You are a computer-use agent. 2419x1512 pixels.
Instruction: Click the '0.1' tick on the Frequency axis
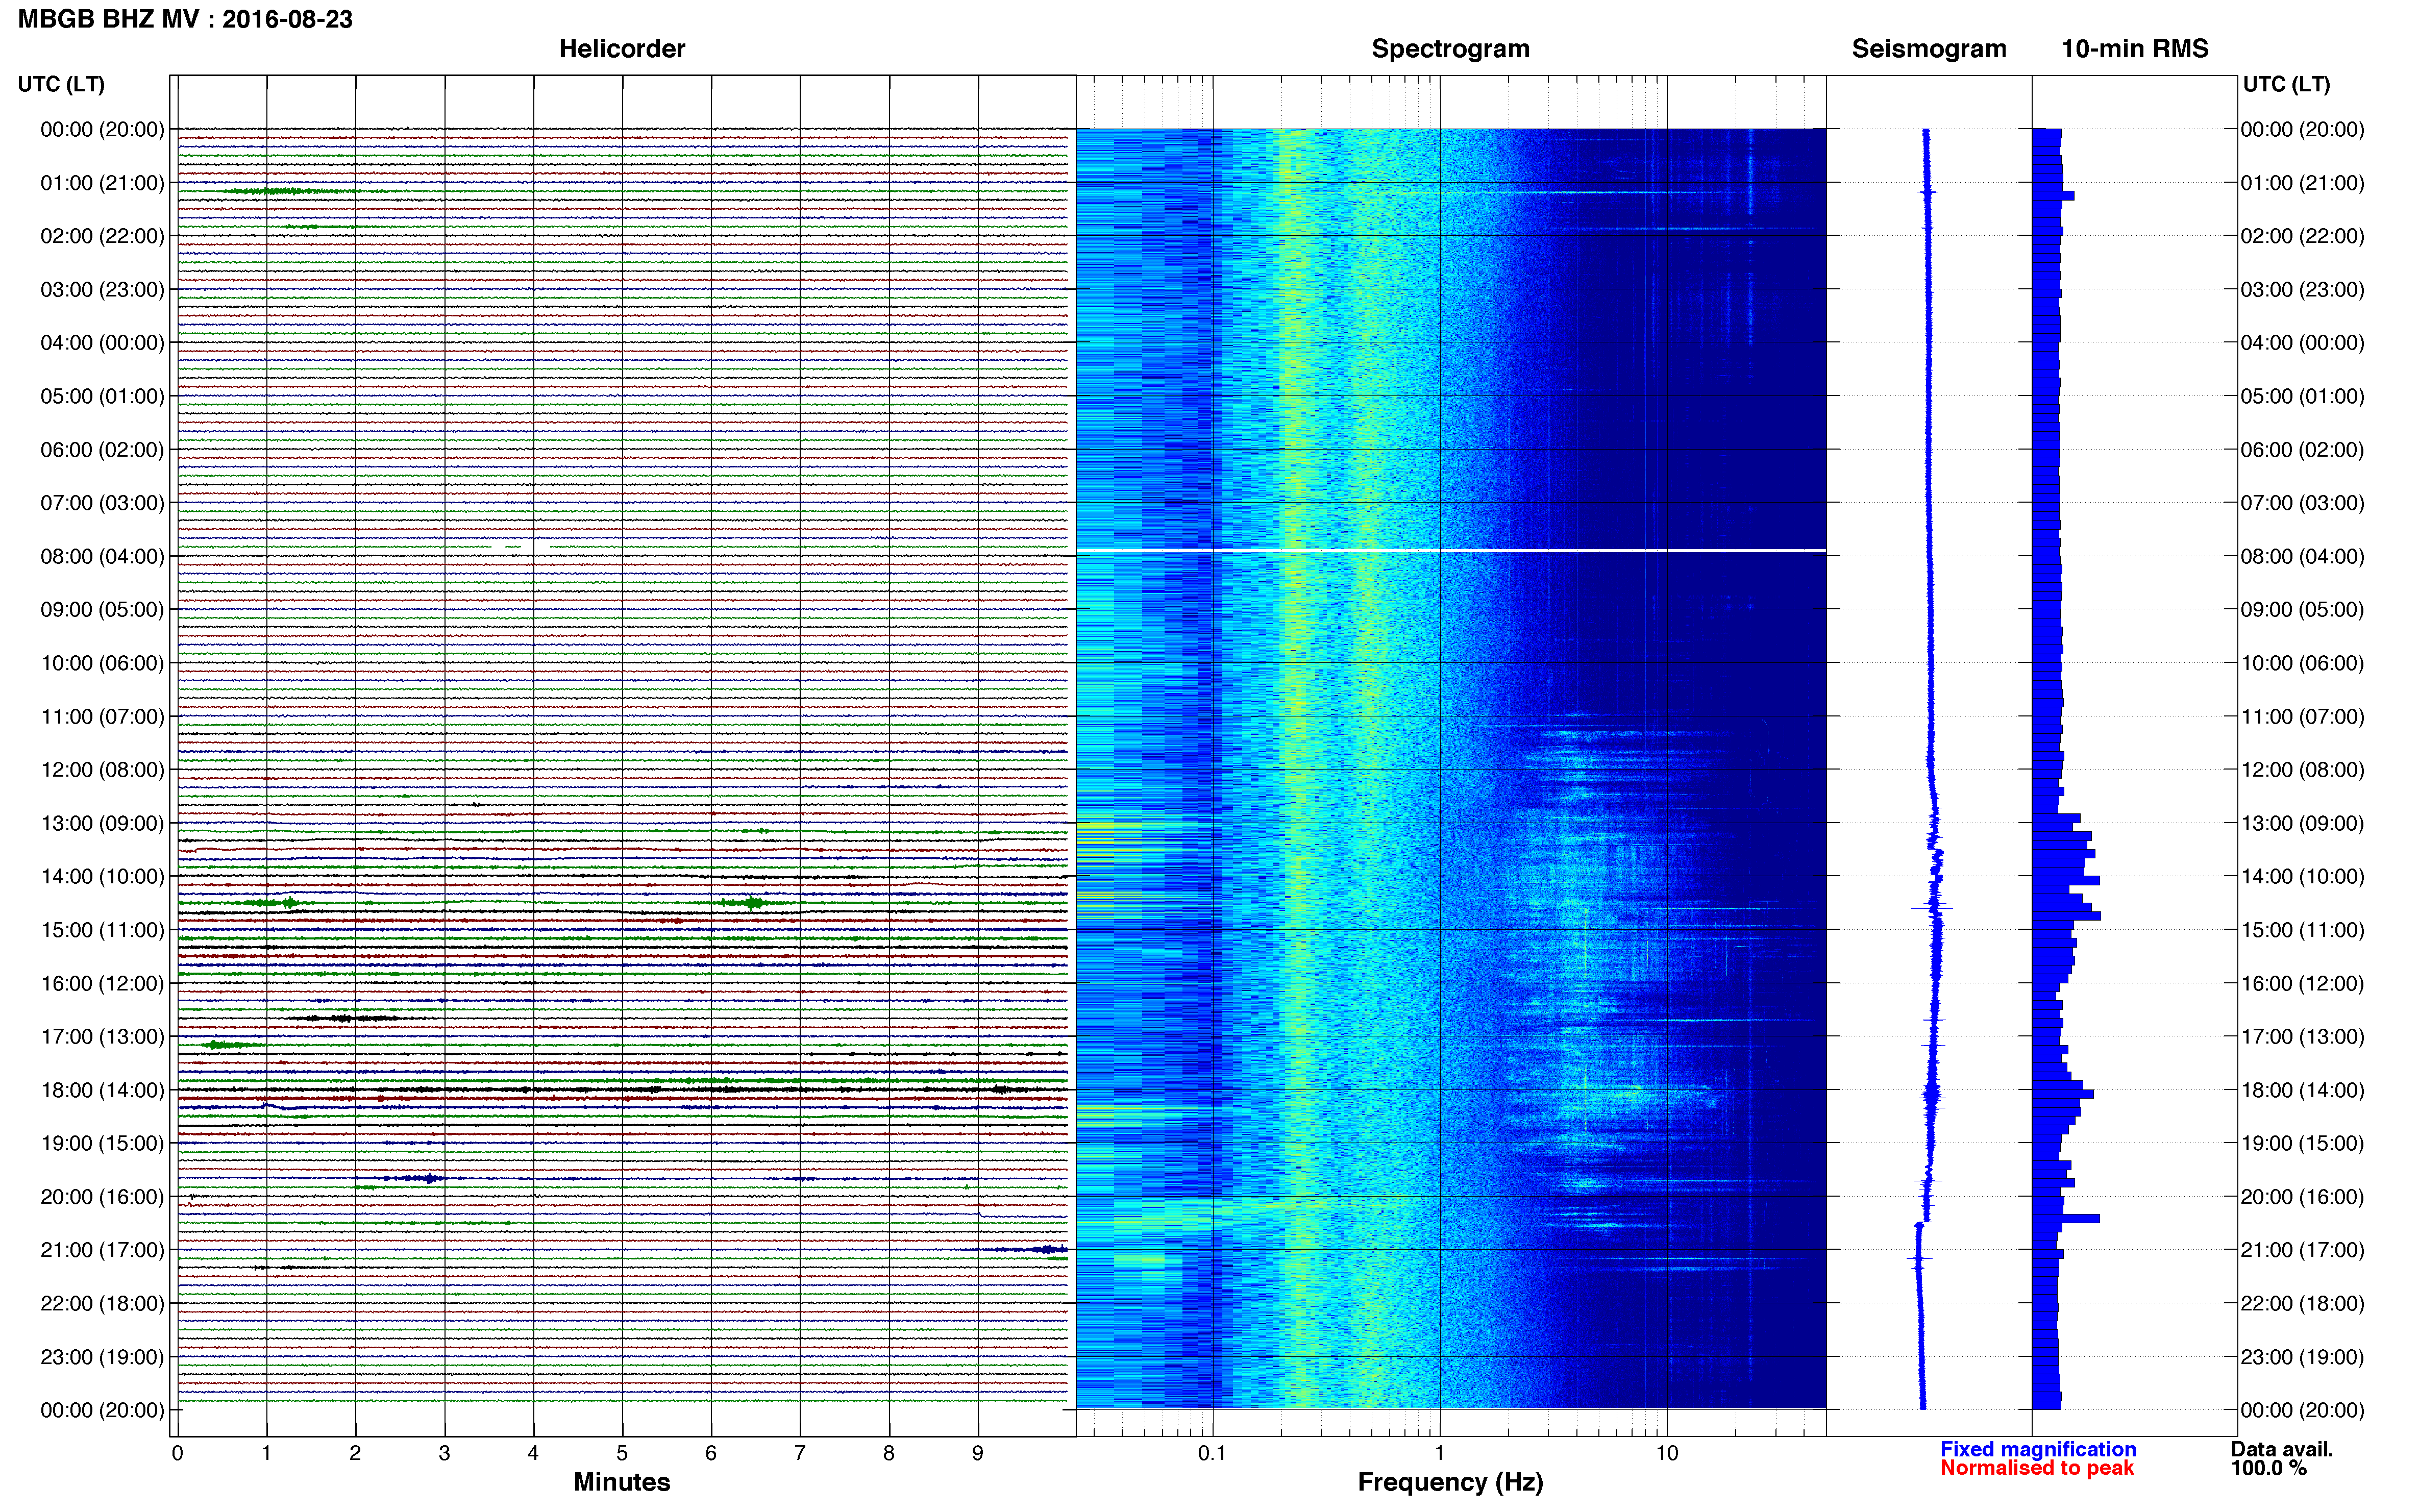click(x=1212, y=1453)
